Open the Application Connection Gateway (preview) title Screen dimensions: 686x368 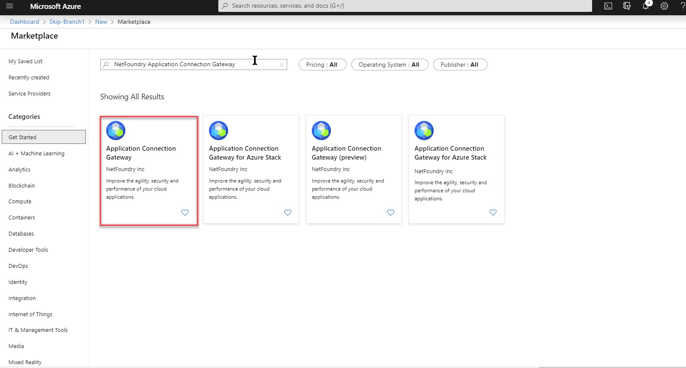point(347,153)
